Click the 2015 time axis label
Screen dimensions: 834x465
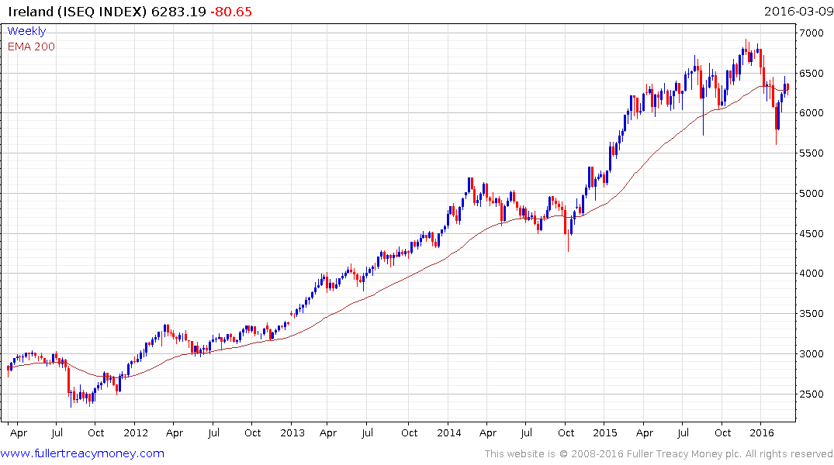point(605,432)
